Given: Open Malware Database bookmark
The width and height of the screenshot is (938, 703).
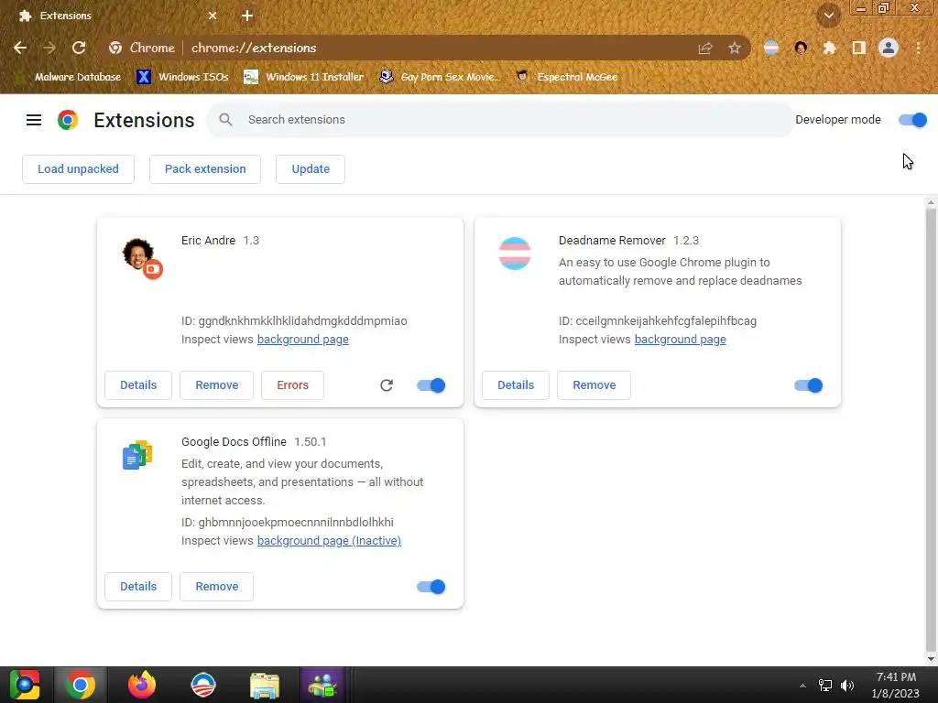Looking at the screenshot, I should tap(70, 77).
